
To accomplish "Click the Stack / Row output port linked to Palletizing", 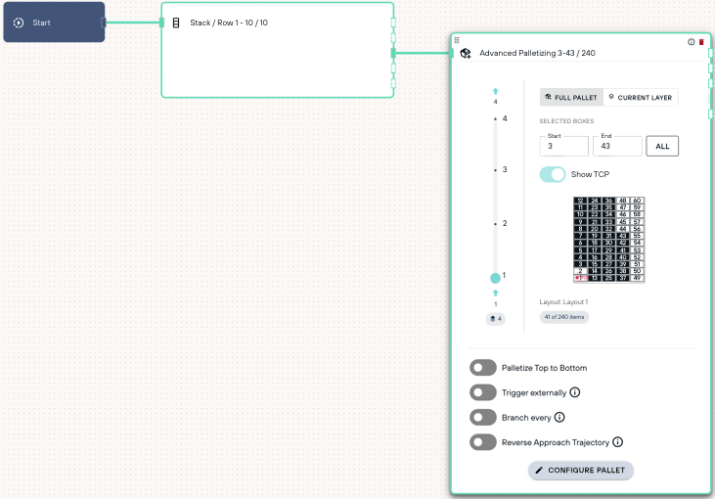I will [393, 53].
